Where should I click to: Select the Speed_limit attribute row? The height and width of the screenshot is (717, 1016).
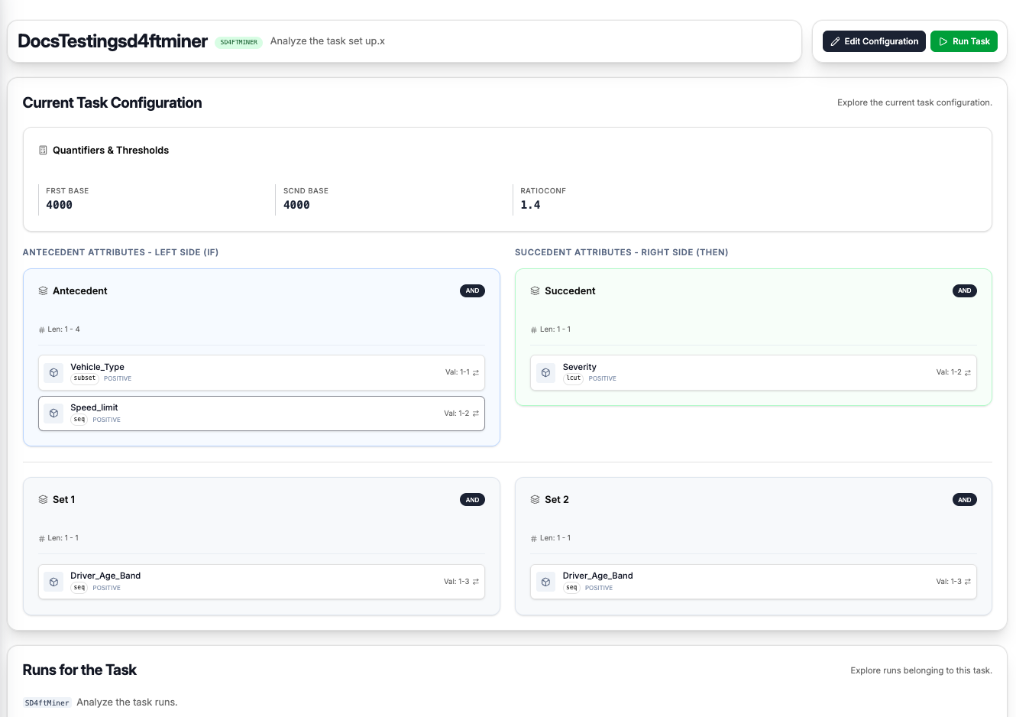261,414
